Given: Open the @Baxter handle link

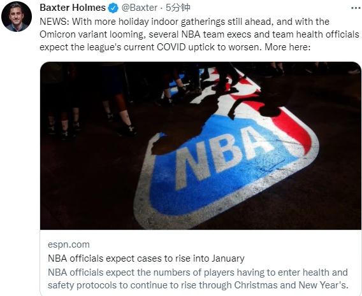Looking at the screenshot, I should click(x=140, y=8).
